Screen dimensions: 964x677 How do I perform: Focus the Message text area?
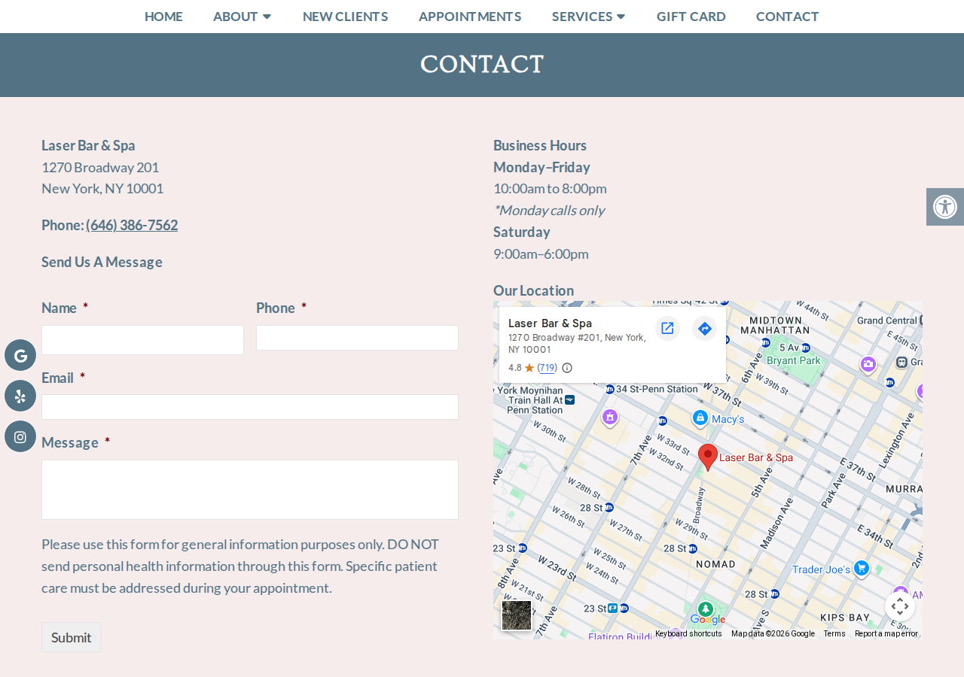[x=250, y=490]
